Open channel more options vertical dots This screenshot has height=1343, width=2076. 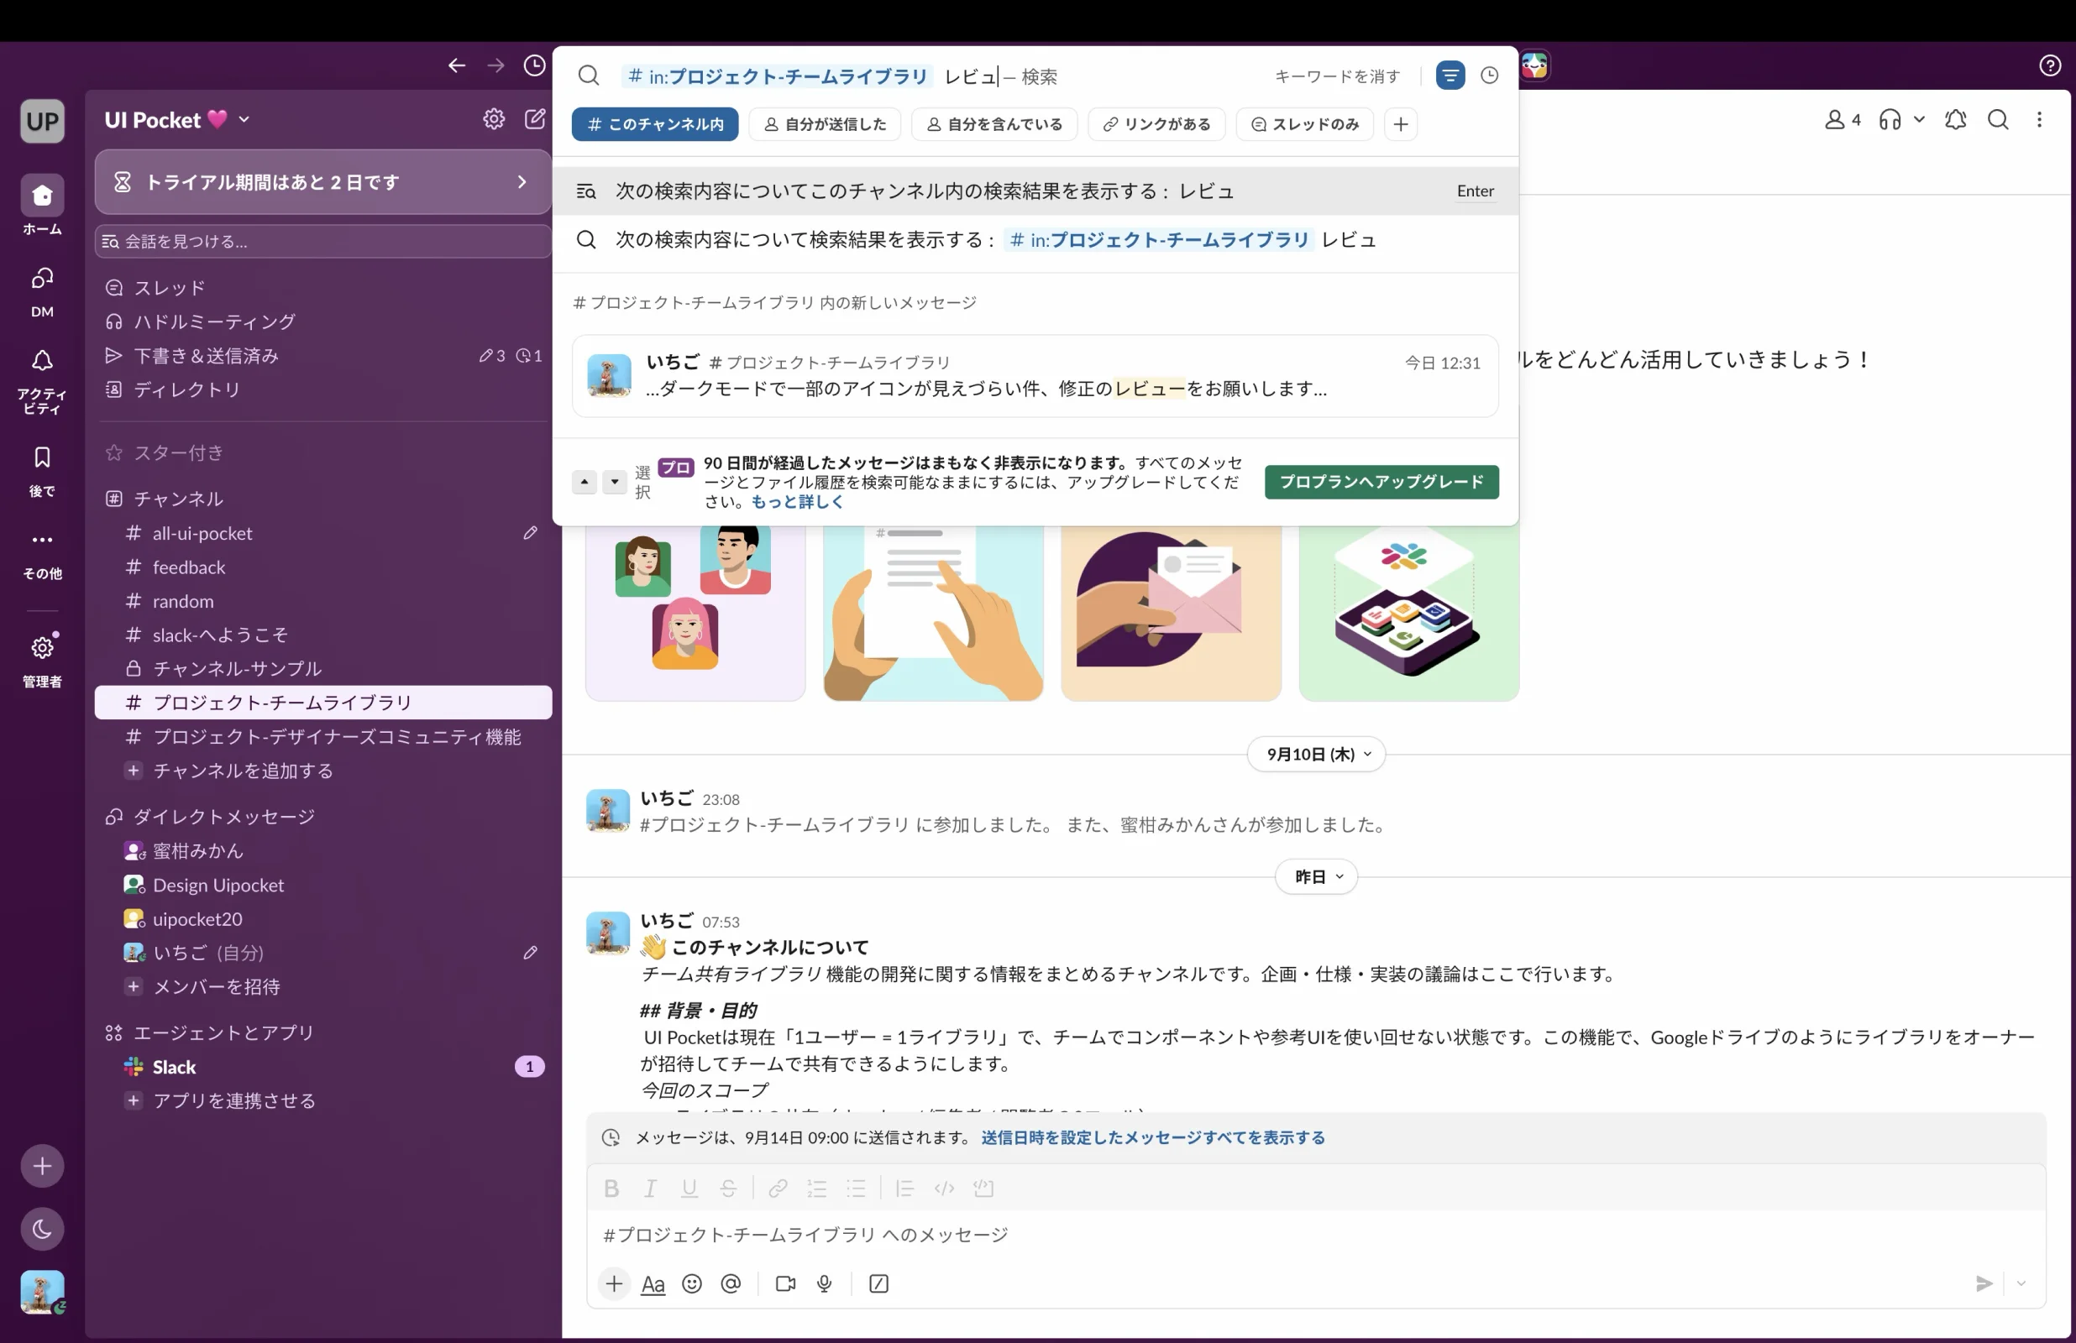(2039, 119)
